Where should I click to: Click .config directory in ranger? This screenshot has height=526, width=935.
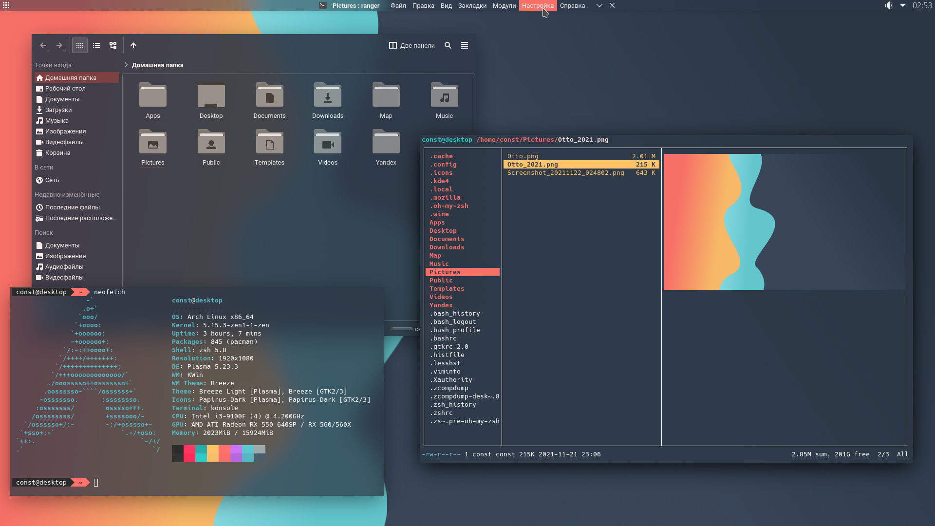[443, 165]
